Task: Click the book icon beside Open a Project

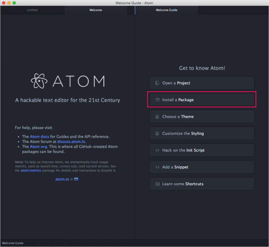Action: pos(157,83)
